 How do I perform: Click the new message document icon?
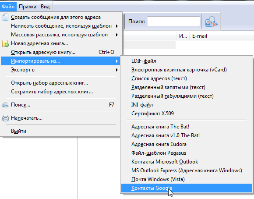coord(5,17)
